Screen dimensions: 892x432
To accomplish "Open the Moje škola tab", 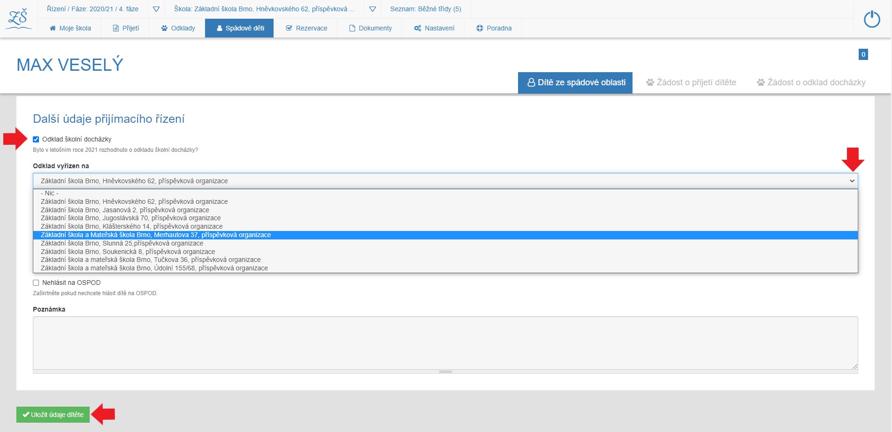I will tap(70, 28).
